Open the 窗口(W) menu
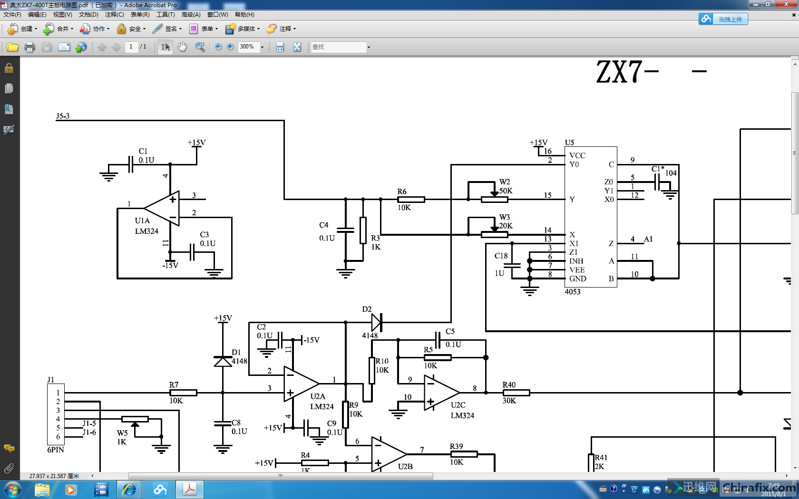Viewport: 799px width, 499px height. click(x=217, y=15)
